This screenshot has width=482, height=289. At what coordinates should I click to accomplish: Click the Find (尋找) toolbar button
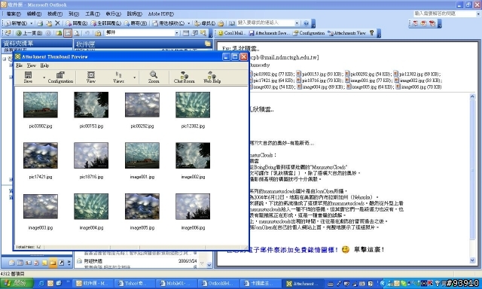pos(205,23)
